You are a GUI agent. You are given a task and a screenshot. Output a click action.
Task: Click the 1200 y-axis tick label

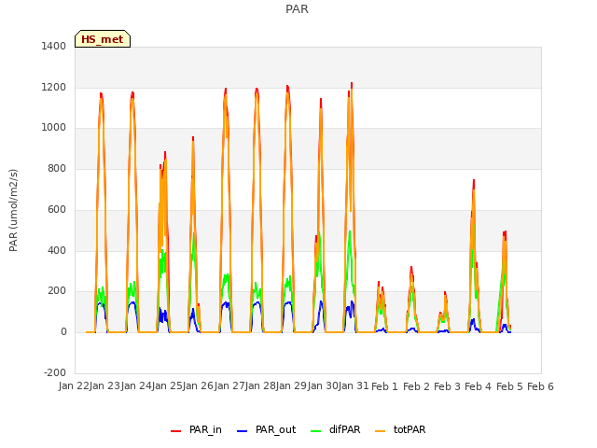click(x=54, y=87)
